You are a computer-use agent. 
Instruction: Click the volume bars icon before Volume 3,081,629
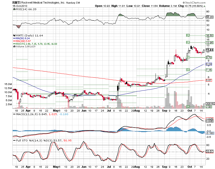coord(14,47)
